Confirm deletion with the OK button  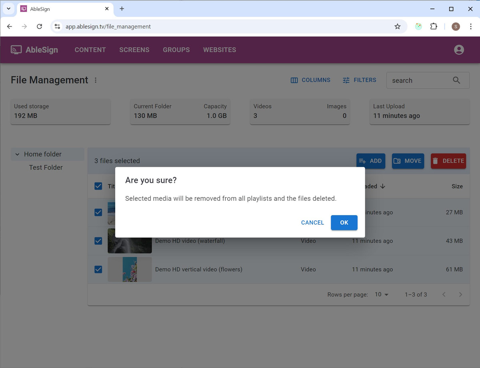pos(344,222)
